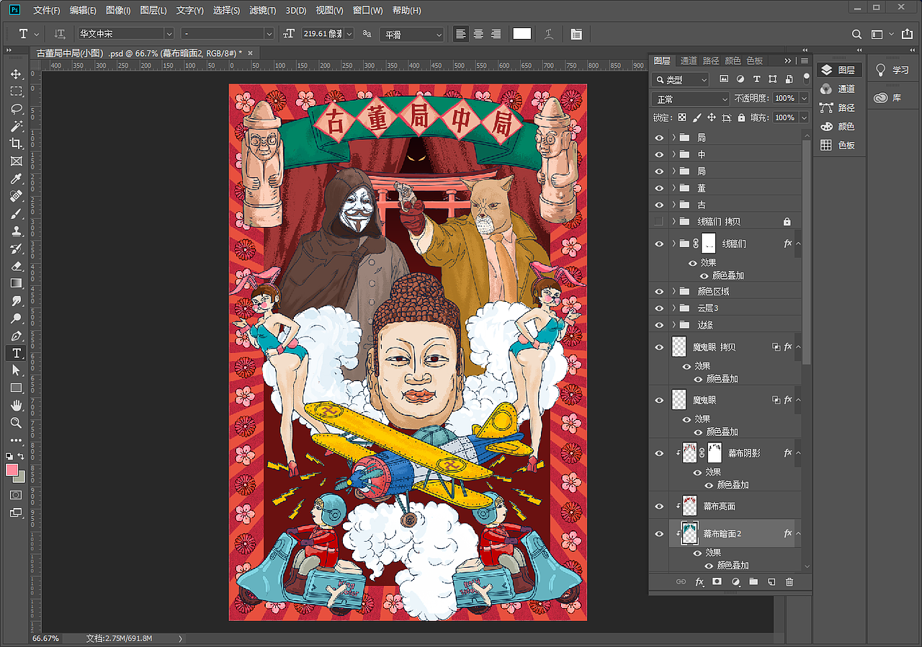Open the blend mode 正常 dropdown
Viewport: 922px width, 647px height.
click(690, 99)
